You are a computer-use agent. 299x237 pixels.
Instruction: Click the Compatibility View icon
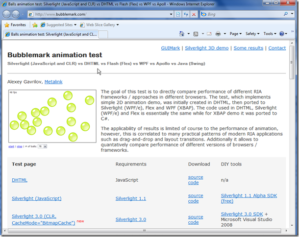pyautogui.click(x=178, y=14)
